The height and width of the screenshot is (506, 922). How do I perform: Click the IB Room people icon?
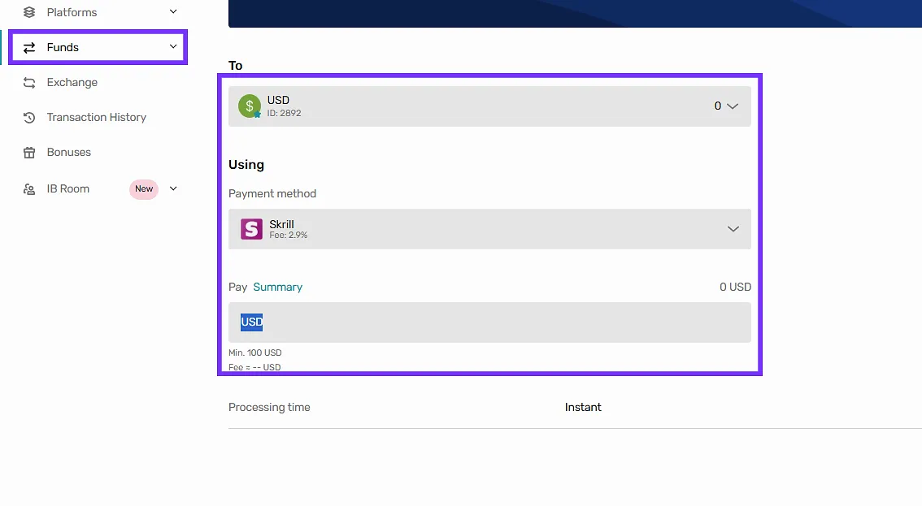29,188
